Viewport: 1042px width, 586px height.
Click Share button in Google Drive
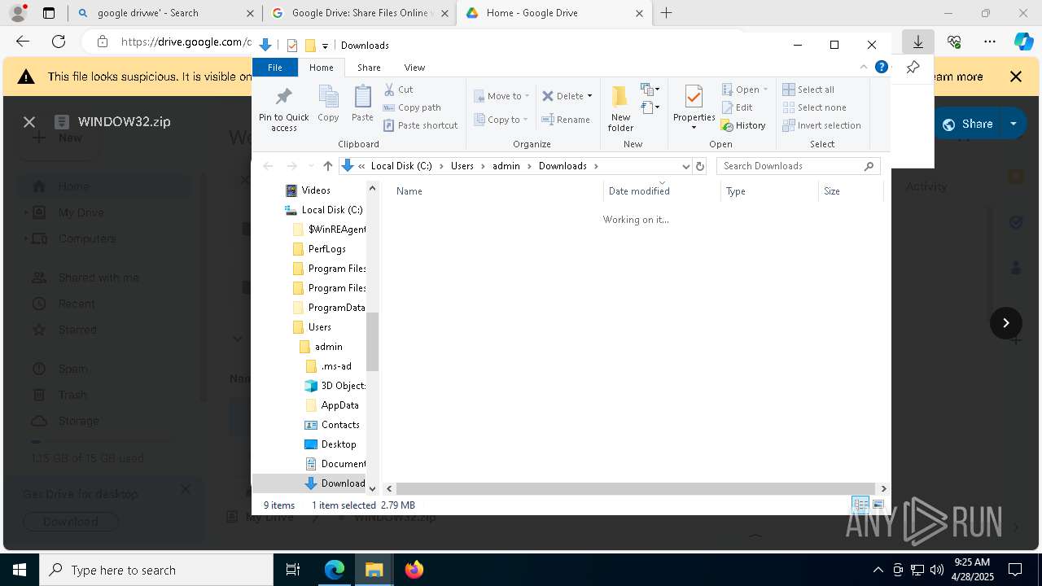968,124
